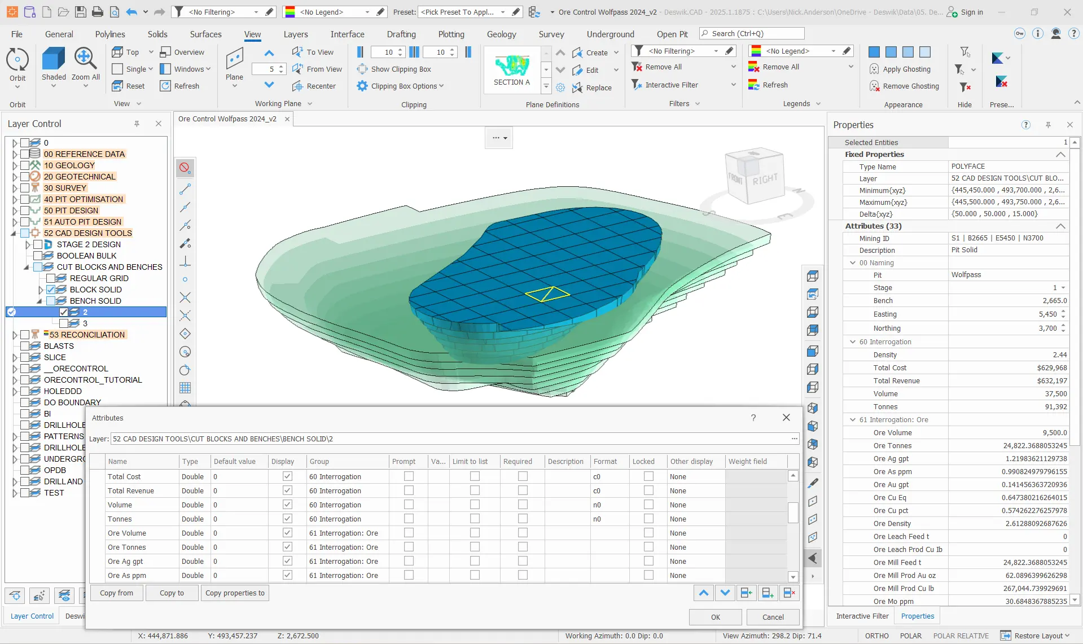Viewport: 1083px width, 644px height.
Task: Enable the checkbox for layer 3
Action: [64, 323]
